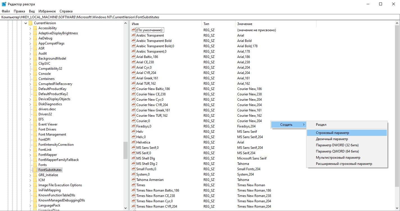Select Мультистроковый параметр entry

pyautogui.click(x=347, y=158)
